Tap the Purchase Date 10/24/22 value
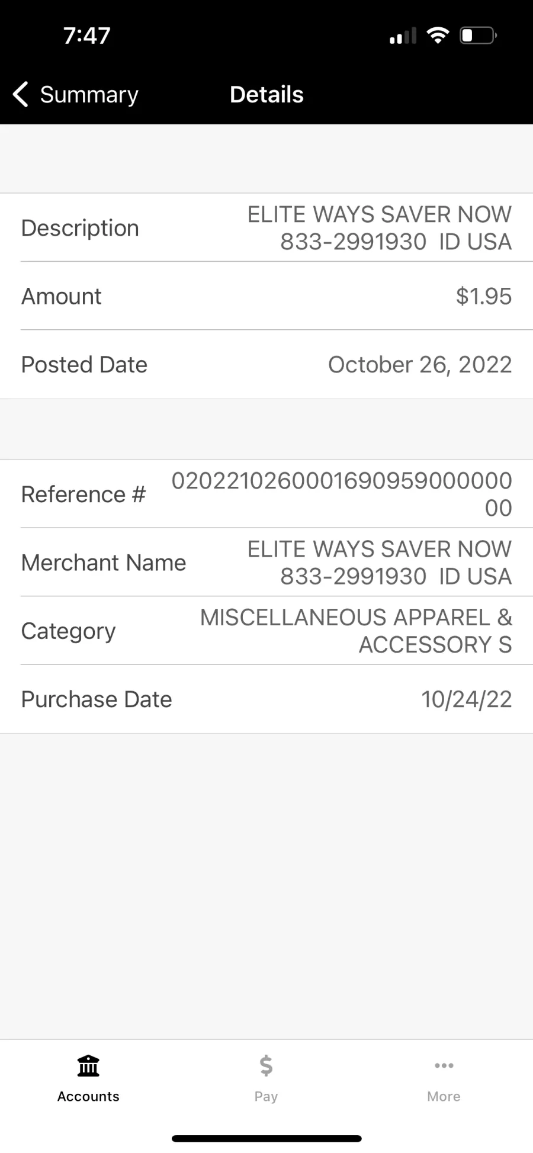Image resolution: width=533 pixels, height=1153 pixels. point(467,699)
